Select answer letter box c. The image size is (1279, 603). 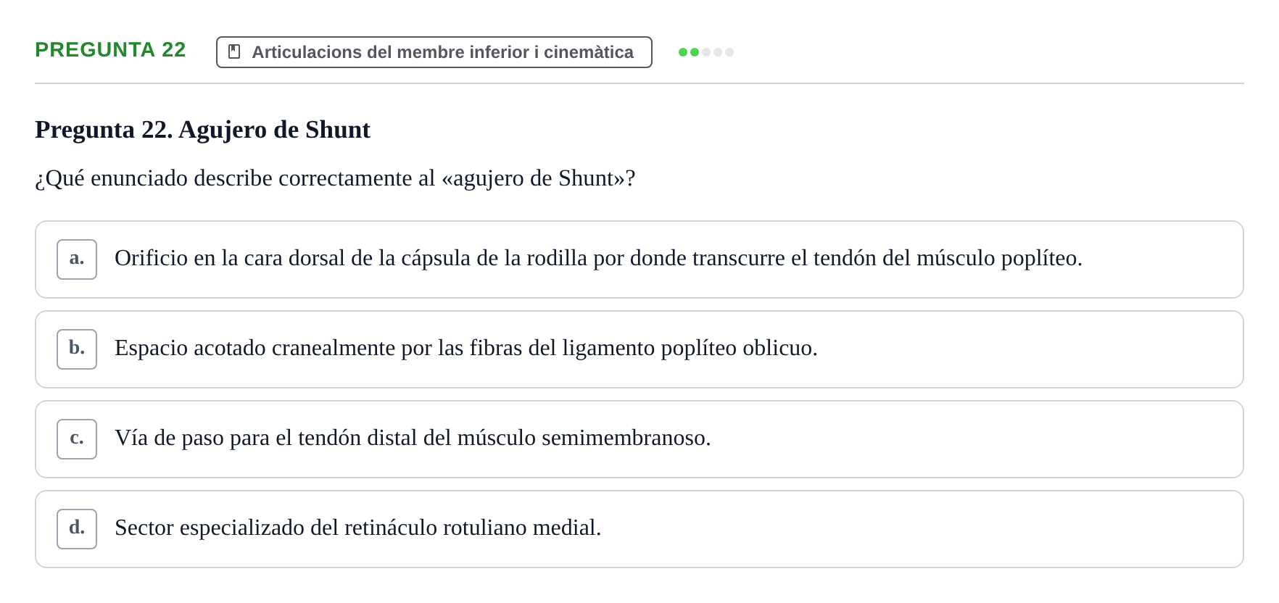click(77, 439)
